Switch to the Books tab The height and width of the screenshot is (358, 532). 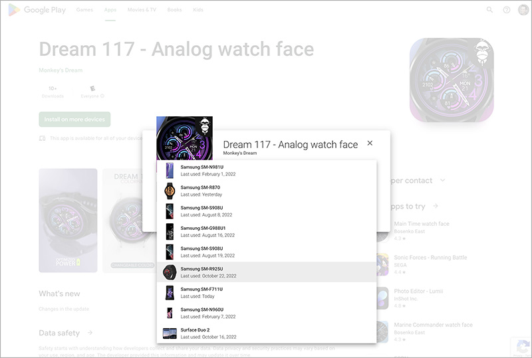click(174, 10)
